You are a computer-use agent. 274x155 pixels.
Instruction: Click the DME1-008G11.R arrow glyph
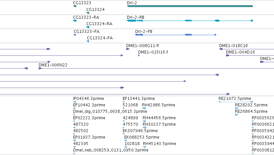[128, 49]
